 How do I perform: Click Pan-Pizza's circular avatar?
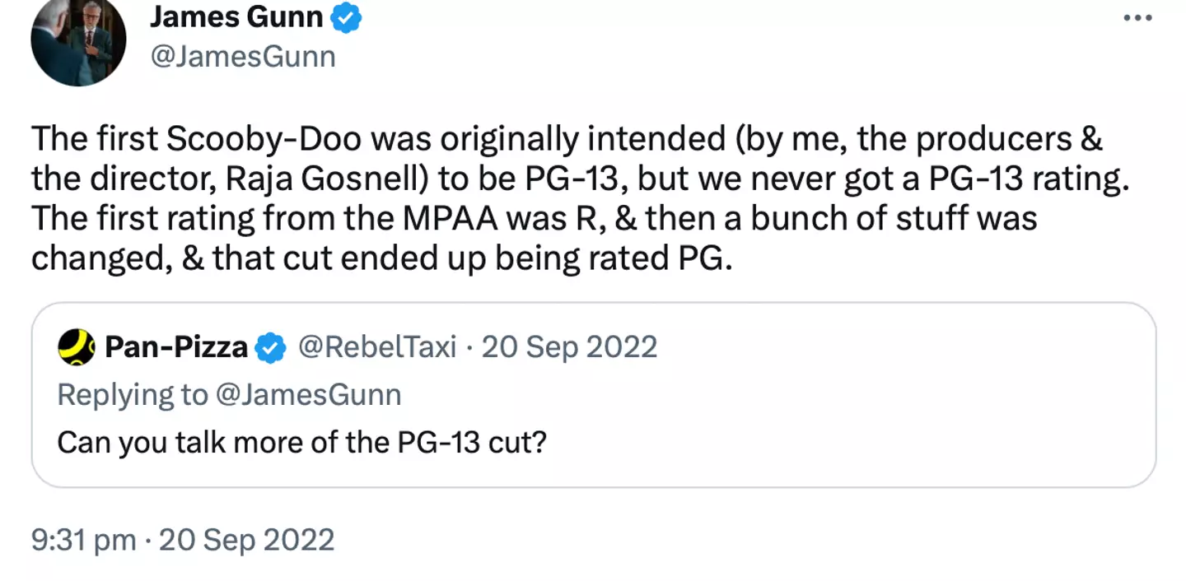coord(74,347)
